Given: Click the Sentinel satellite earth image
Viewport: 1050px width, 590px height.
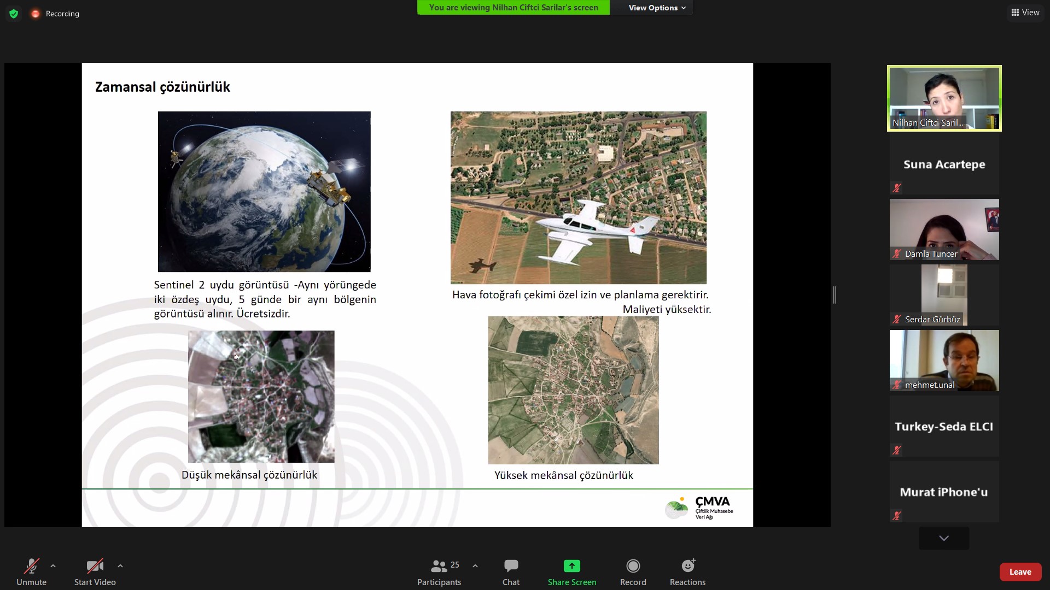Looking at the screenshot, I should (x=264, y=192).
